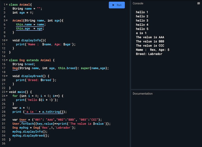Click line number 14 in gutter
202x147 pixels.
pos(3,56)
